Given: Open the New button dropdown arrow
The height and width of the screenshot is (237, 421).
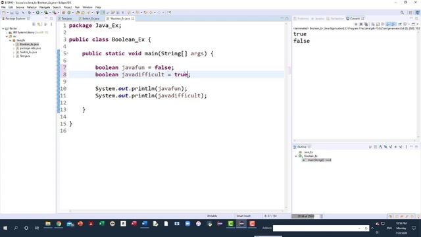Looking at the screenshot, I should tap(7, 13).
